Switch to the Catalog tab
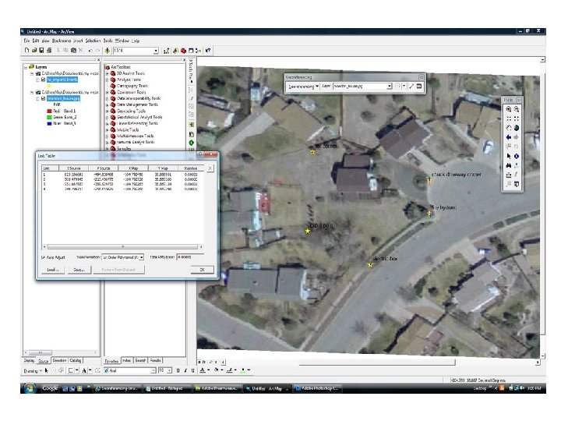Screen dimensions: 561x421 pyautogui.click(x=76, y=360)
